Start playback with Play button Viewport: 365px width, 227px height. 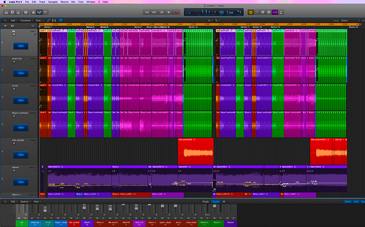(x=169, y=12)
